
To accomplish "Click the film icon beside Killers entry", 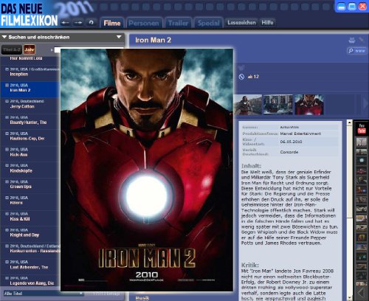I will (x=7, y=198).
